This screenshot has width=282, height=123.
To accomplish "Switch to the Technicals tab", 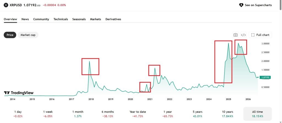I will [61, 19].
